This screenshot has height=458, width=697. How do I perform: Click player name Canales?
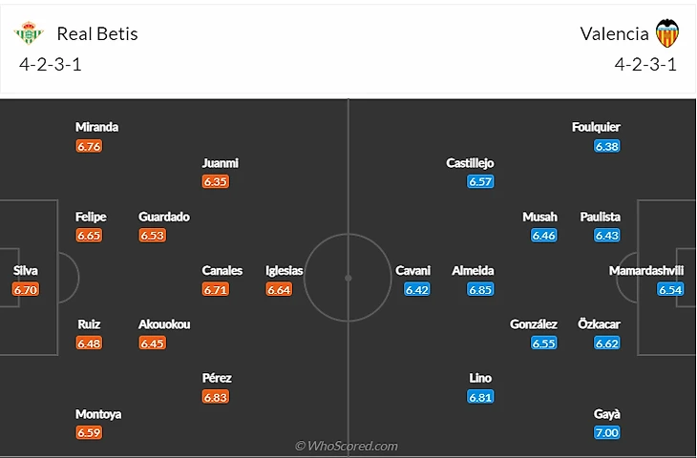[222, 271]
